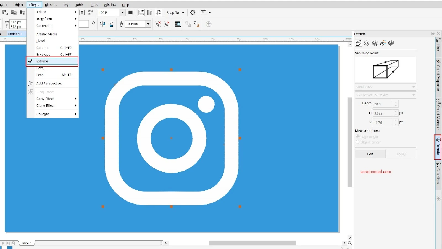Select Object center radio button

pyautogui.click(x=357, y=142)
